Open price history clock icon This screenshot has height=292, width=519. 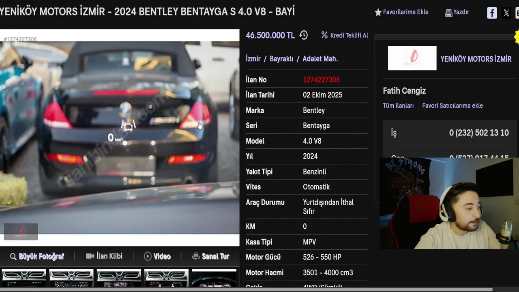coord(303,35)
